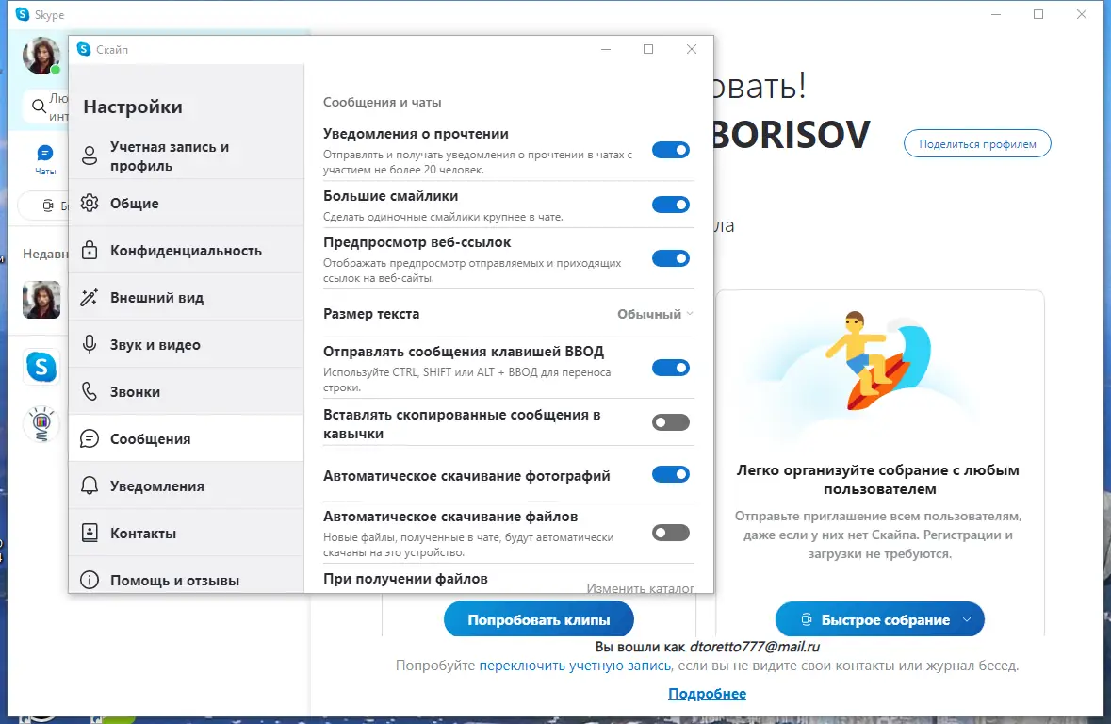Maximize the Скайп settings window
Screen dimensions: 1111x724
pos(648,49)
